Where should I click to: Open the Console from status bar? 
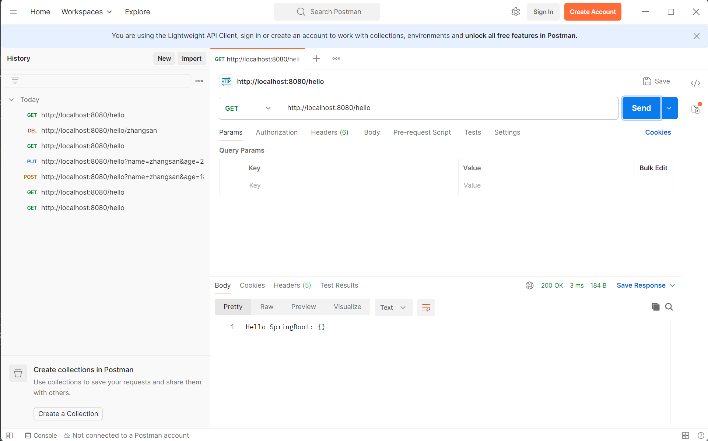pos(41,435)
